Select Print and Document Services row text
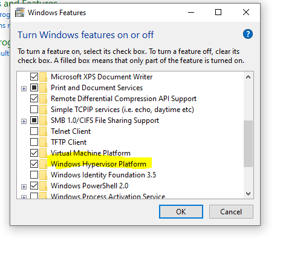The image size is (283, 264). pos(97,88)
